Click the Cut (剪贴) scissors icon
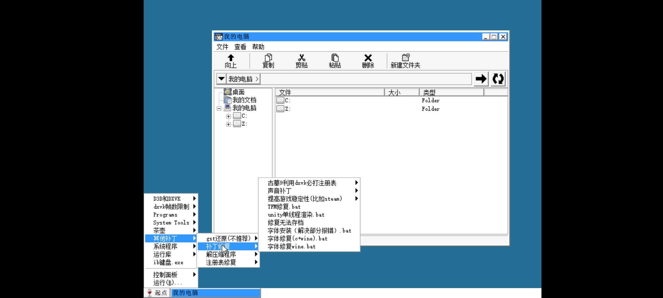 pyautogui.click(x=301, y=58)
